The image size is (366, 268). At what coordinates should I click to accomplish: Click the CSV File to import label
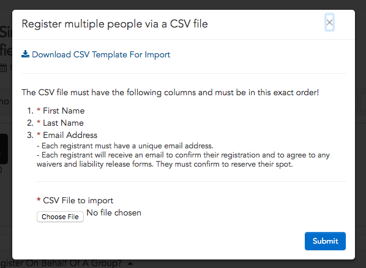78,200
